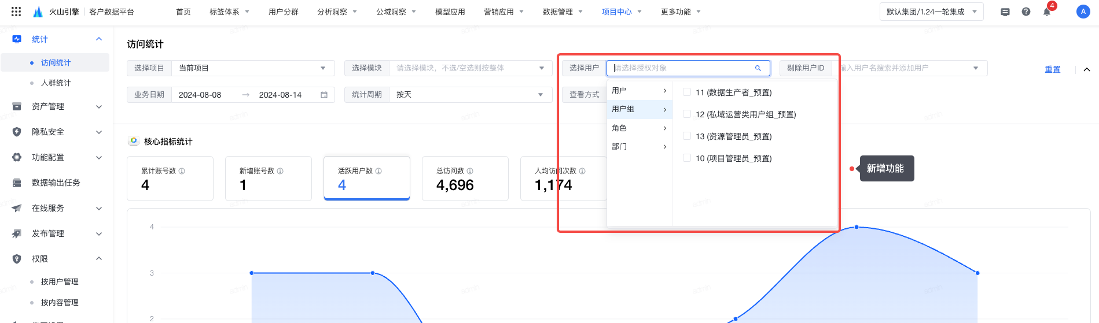This screenshot has width=1099, height=323.
Task: Click info icon beside 人均访问次数
Action: click(582, 171)
